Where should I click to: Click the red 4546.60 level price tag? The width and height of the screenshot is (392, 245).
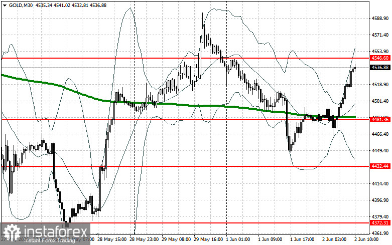click(x=380, y=58)
